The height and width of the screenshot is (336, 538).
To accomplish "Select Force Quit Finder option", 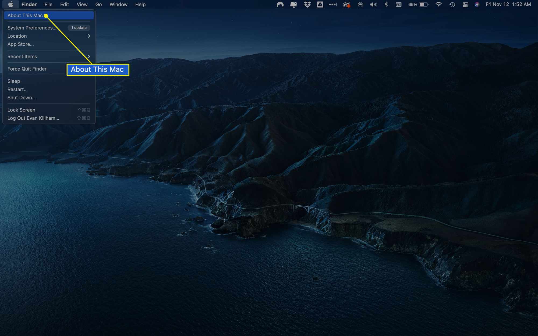I will [27, 69].
